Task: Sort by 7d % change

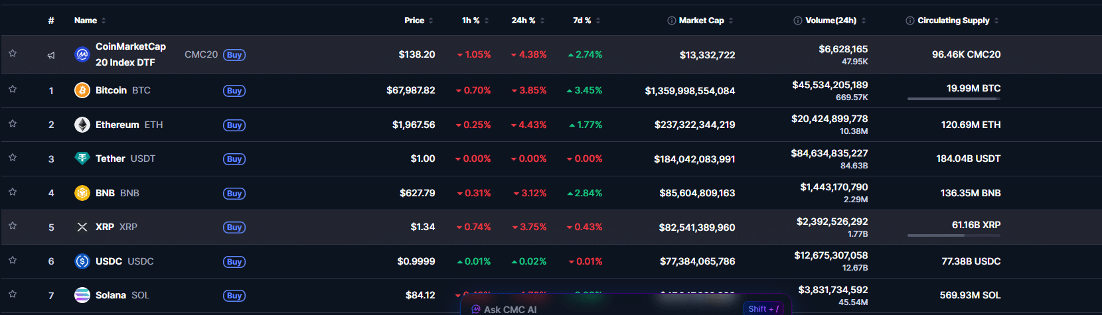Action: [x=586, y=21]
